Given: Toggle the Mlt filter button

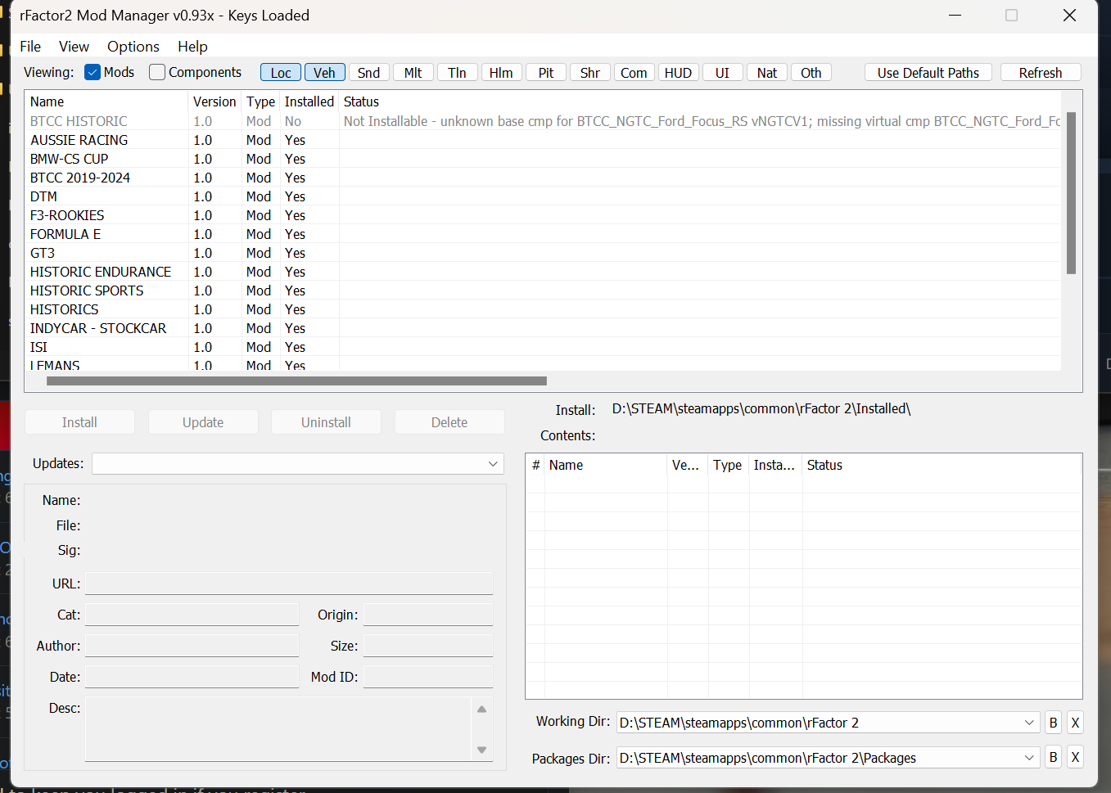Looking at the screenshot, I should point(413,73).
